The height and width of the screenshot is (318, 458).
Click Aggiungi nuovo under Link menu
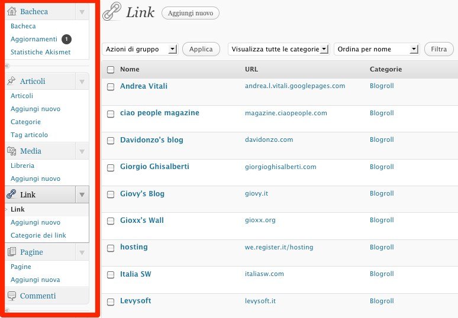point(36,222)
